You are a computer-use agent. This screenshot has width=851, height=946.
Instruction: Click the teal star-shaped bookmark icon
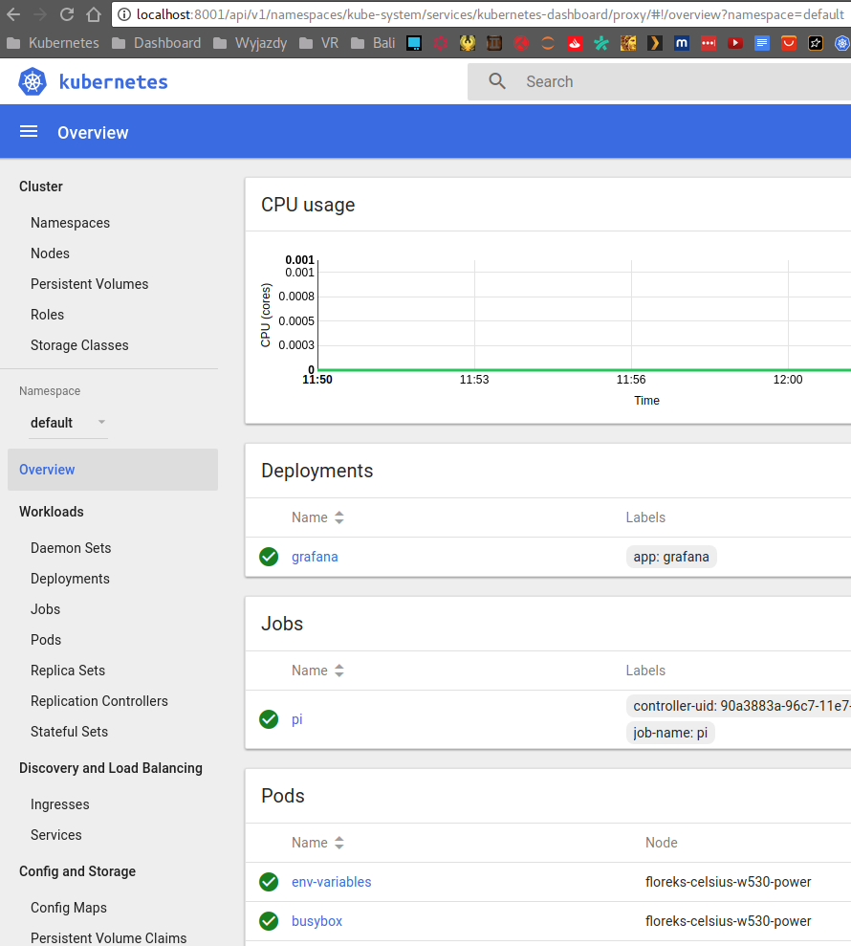[601, 43]
